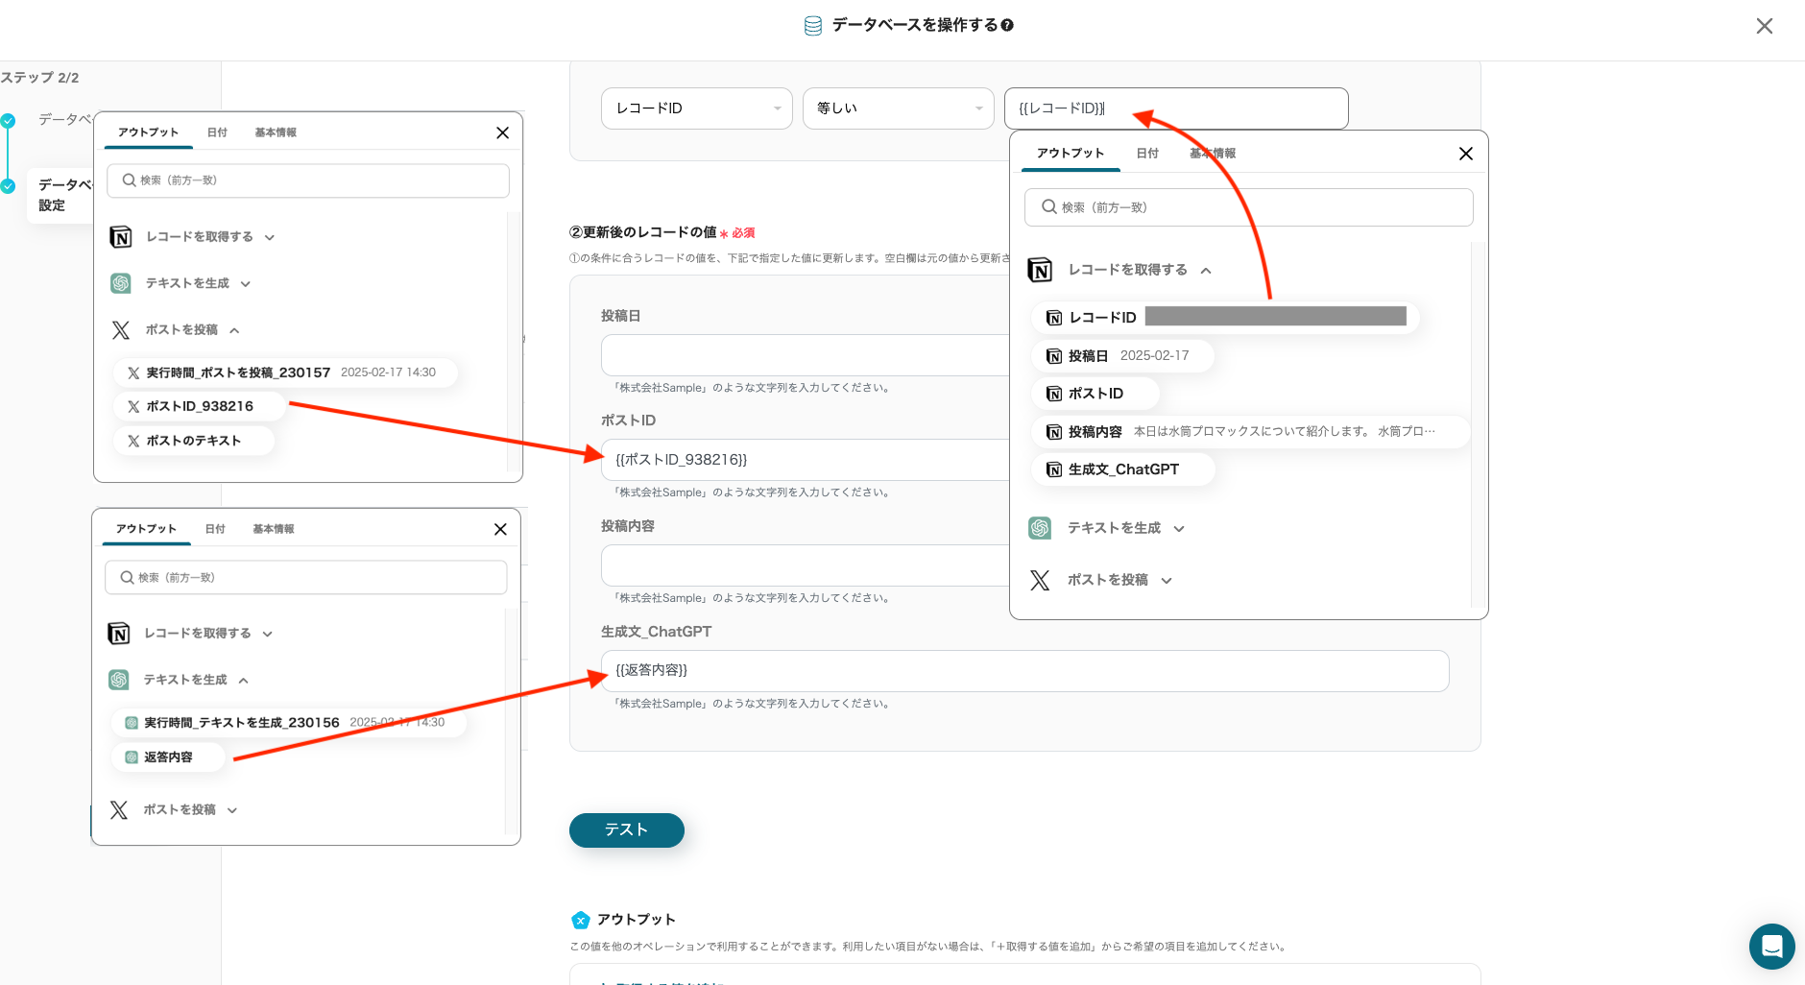1805x985 pixels.
Task: Select 実行時間_ポストを投稿_230157 output item
Action: [x=285, y=372]
